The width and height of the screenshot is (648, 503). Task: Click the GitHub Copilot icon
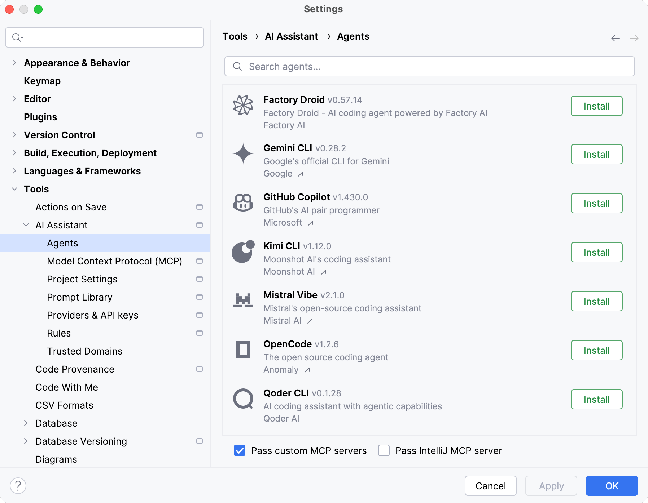pyautogui.click(x=243, y=203)
